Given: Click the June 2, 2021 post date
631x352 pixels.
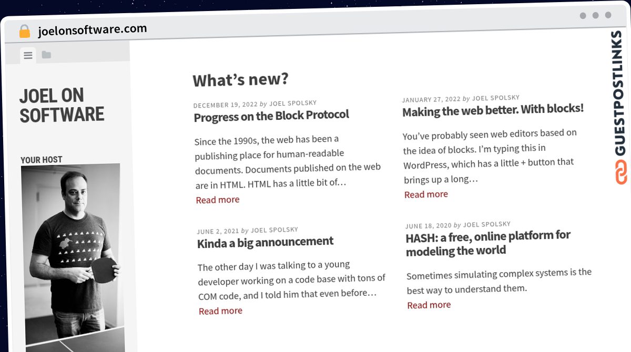Looking at the screenshot, I should [218, 231].
